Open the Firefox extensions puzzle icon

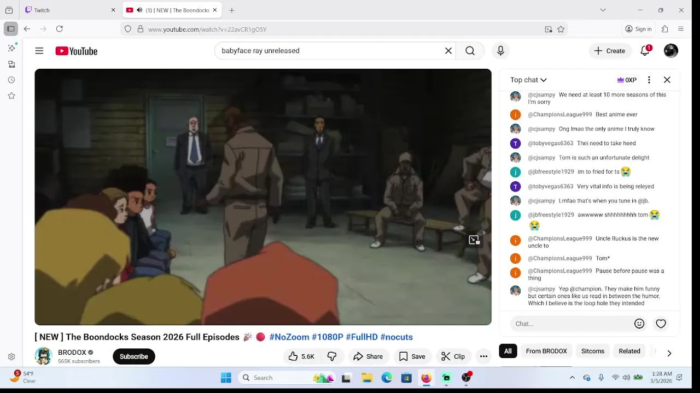coord(664,29)
